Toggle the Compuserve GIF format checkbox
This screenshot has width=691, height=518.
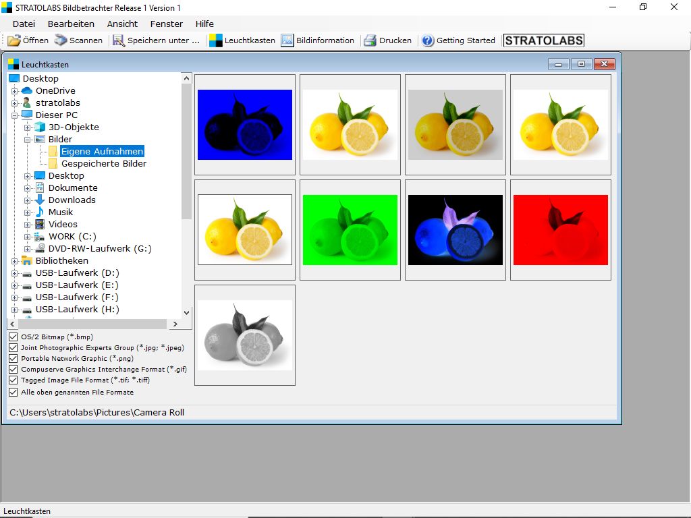click(13, 369)
